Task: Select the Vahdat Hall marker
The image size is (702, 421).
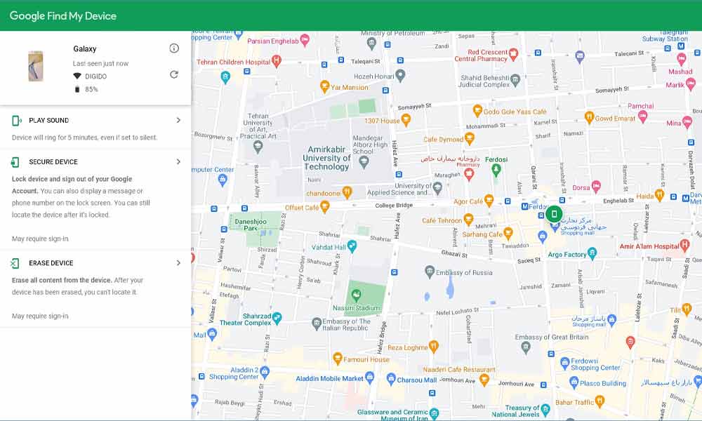Action: pyautogui.click(x=352, y=246)
